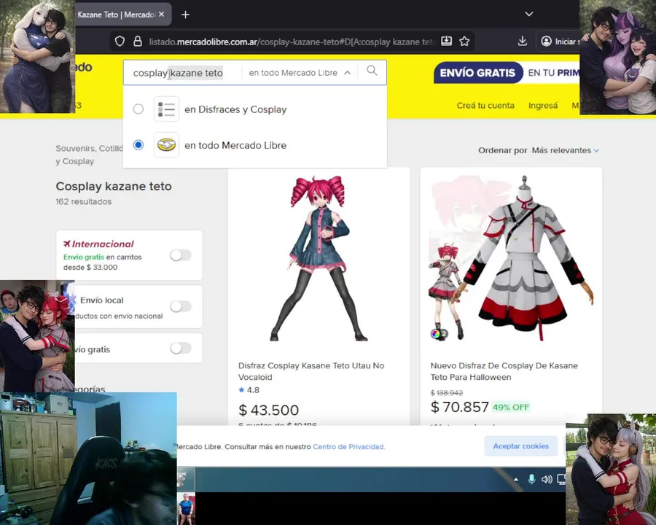Click the 'Creá tu cuenta' link

(485, 106)
